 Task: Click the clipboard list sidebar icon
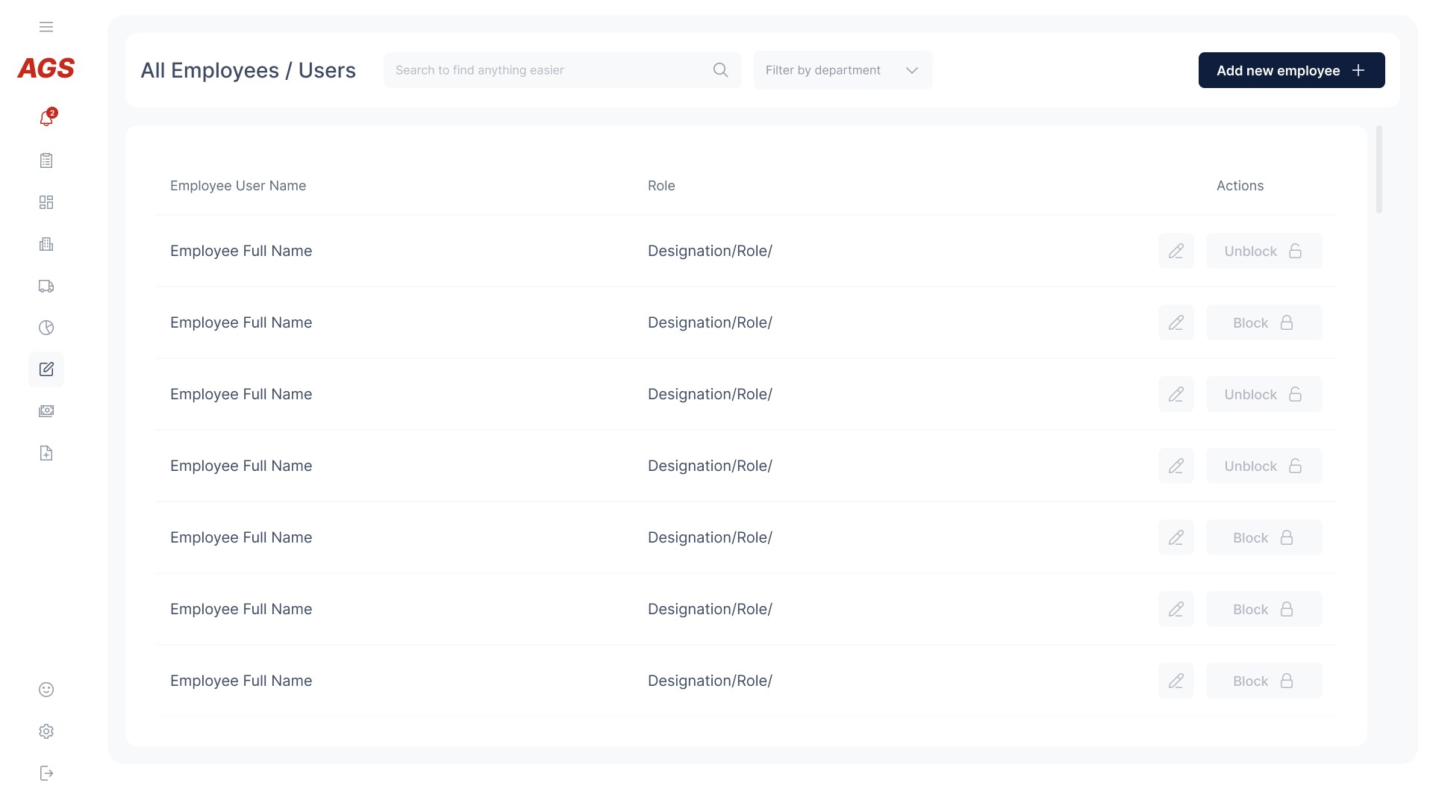pos(46,160)
